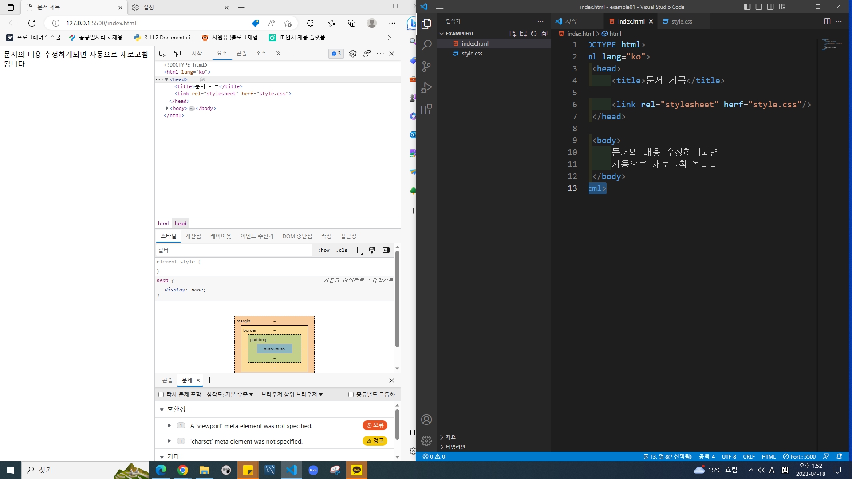
Task: Click New Folder icon in explorer header
Action: (x=523, y=34)
